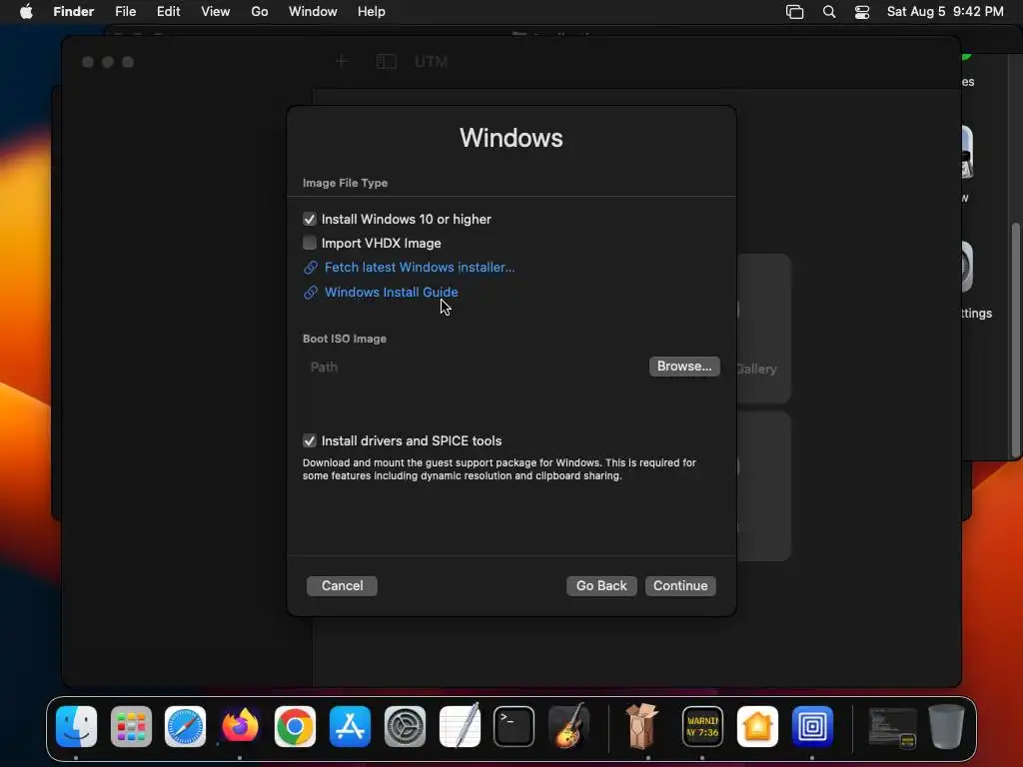
Task: Open the View menu
Action: [x=216, y=12]
